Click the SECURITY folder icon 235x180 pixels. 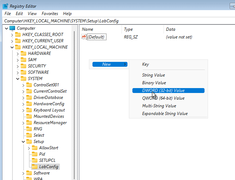coord(23,66)
